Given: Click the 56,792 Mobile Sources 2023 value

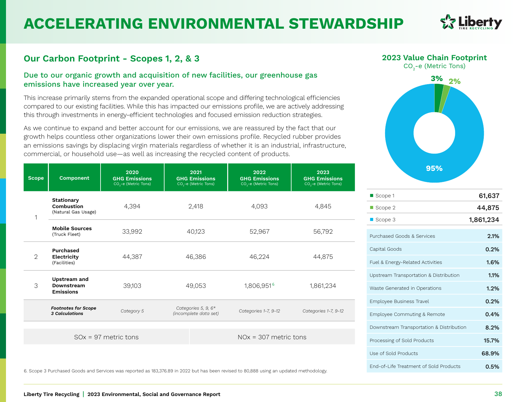Looking at the screenshot, I should click(x=323, y=231).
